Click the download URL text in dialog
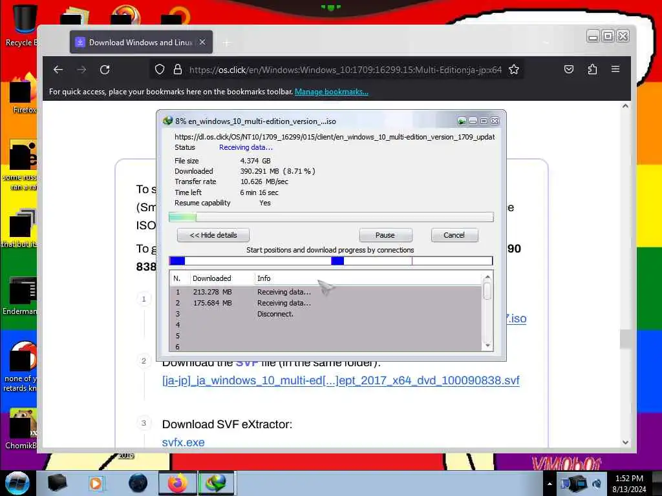Image resolution: width=662 pixels, height=496 pixels. coord(334,137)
